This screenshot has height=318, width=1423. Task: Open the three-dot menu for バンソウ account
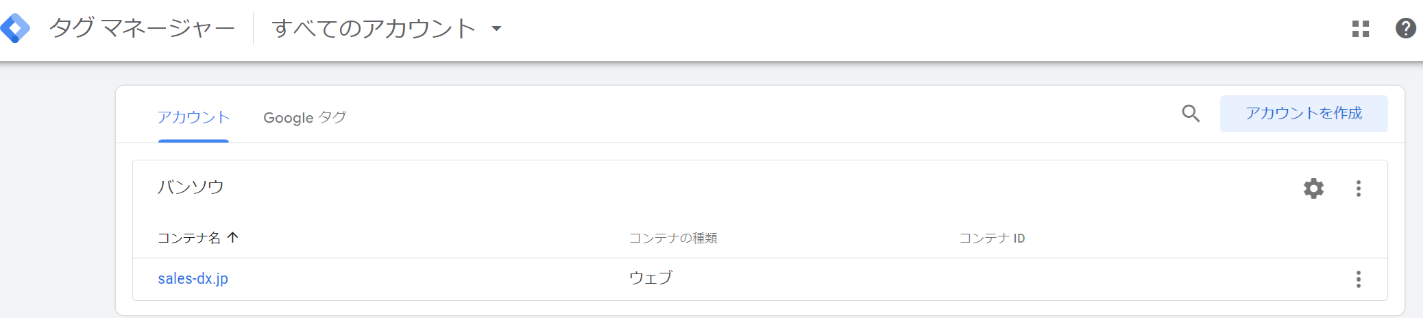1358,188
